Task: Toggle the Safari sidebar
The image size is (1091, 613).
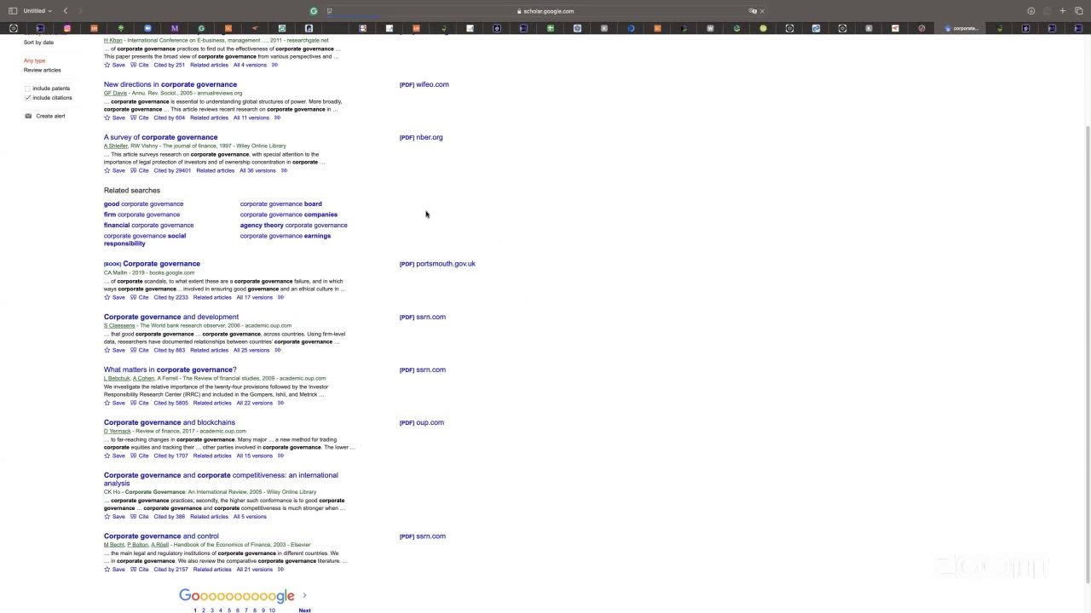Action: pyautogui.click(x=13, y=11)
